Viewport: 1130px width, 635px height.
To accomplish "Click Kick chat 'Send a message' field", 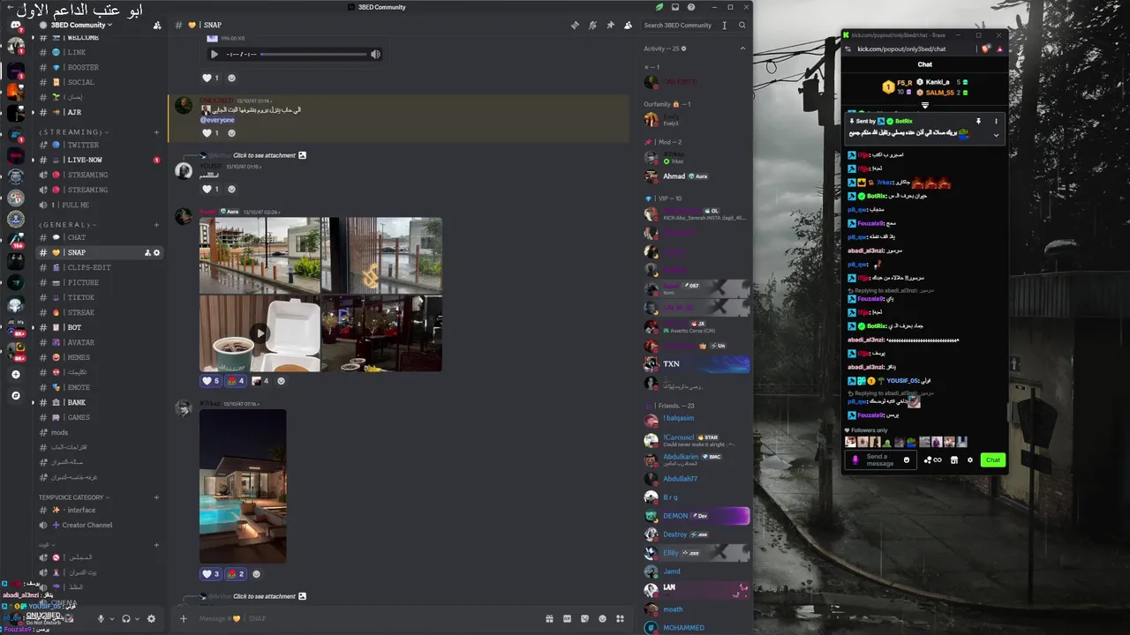I will click(879, 459).
